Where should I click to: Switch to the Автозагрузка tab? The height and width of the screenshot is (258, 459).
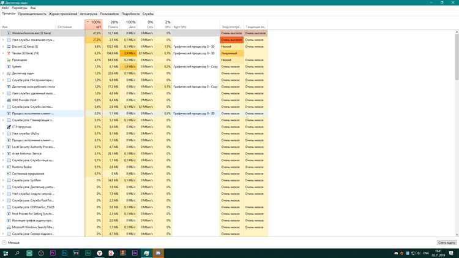pos(88,13)
